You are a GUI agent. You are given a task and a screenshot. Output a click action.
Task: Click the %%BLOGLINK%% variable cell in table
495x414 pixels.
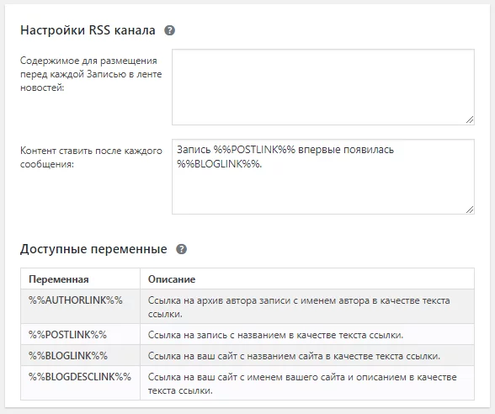[81, 355]
